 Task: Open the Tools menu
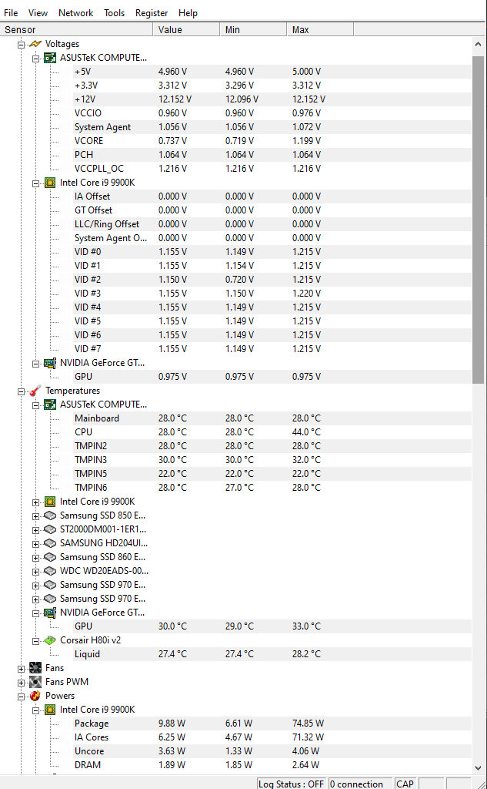[114, 13]
